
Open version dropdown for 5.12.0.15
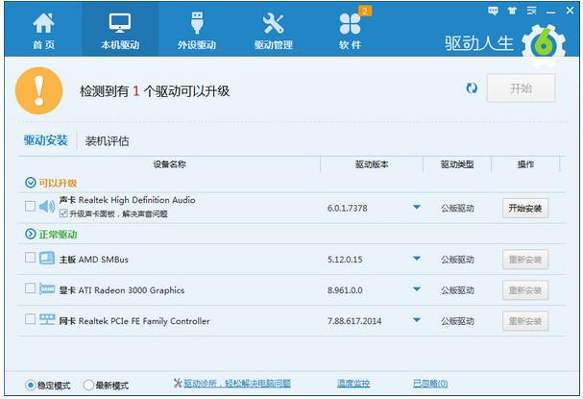click(417, 259)
